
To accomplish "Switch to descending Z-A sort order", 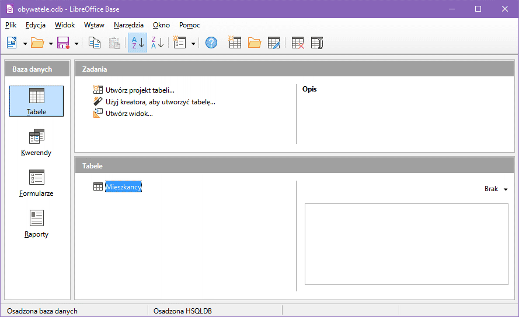I will point(157,43).
